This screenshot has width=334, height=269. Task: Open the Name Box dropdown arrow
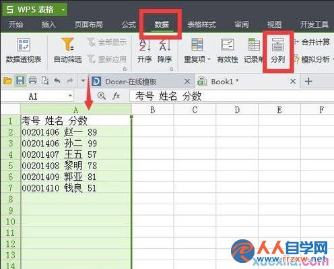click(70, 96)
